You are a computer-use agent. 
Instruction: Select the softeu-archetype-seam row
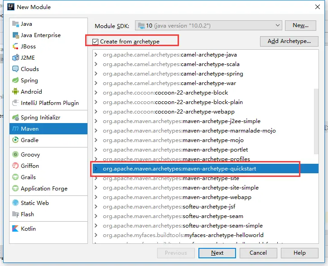pos(206,216)
